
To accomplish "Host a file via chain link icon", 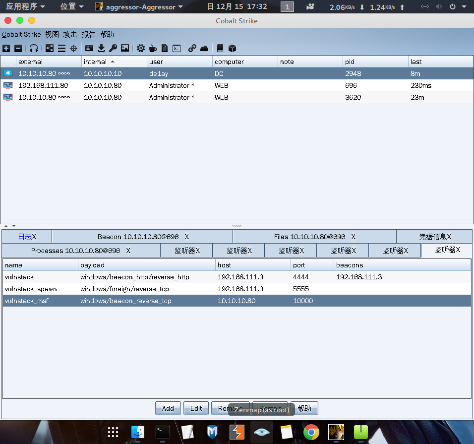I will 192,49.
